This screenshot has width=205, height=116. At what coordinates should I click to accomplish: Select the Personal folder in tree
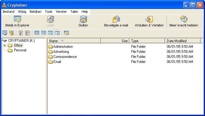coord(20,50)
